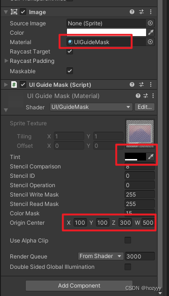Pick Tint color with eyedropper

(151, 157)
